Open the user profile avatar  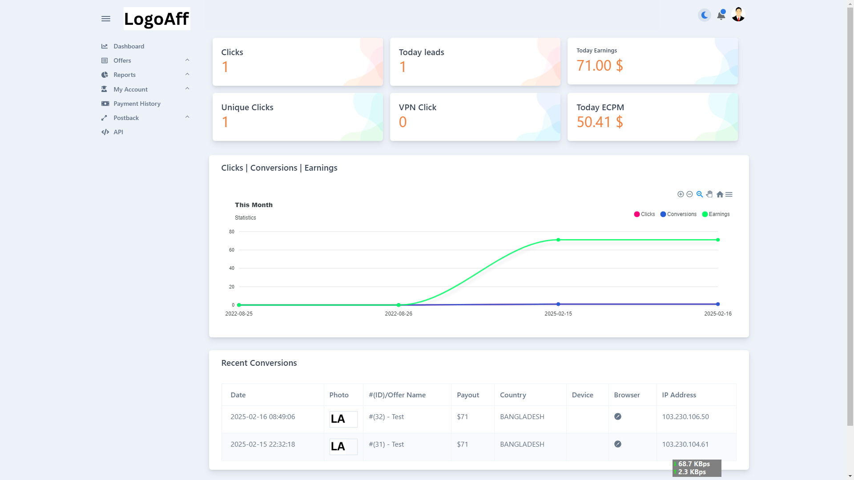pyautogui.click(x=738, y=15)
